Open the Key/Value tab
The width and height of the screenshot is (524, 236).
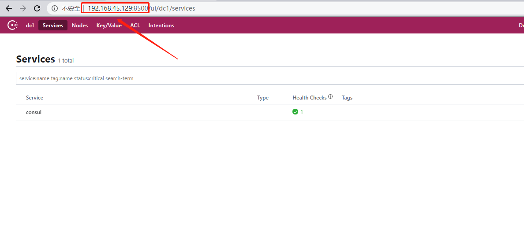point(109,26)
